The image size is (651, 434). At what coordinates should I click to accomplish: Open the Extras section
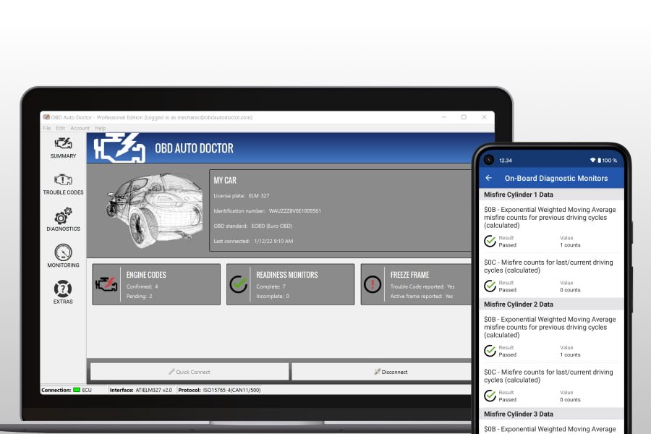(62, 292)
